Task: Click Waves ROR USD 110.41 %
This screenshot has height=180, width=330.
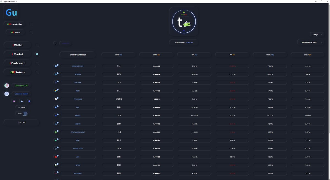Action: pos(194,116)
